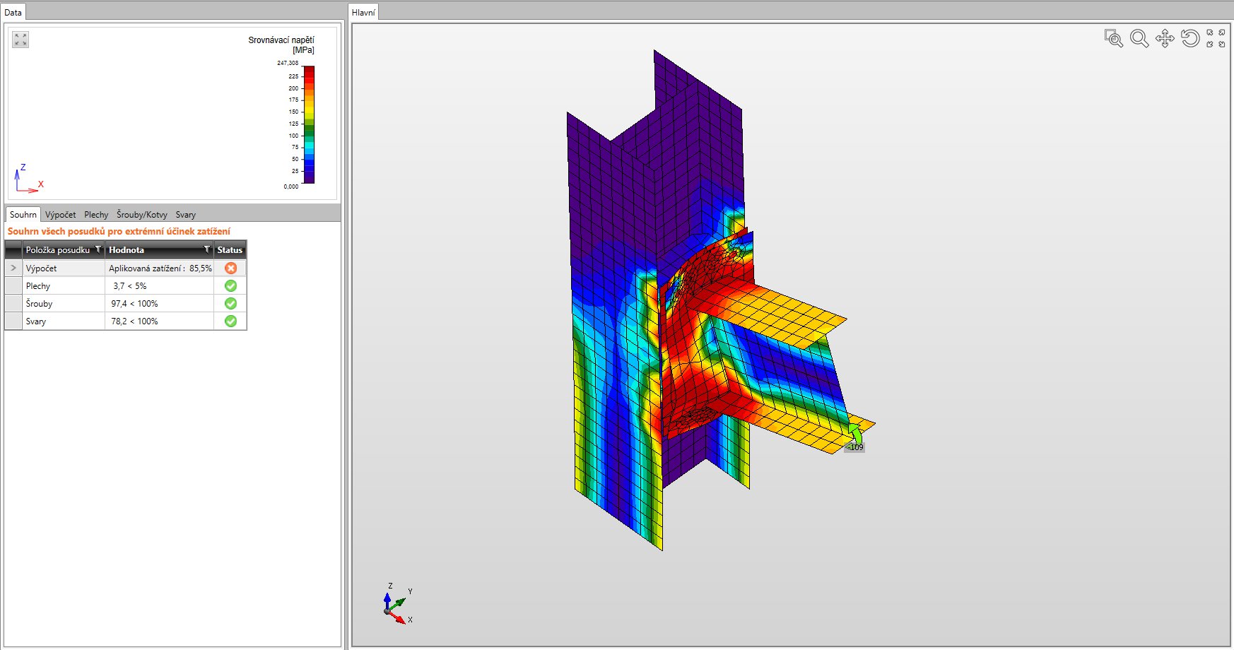Click the rotate view icon

tap(1190, 38)
